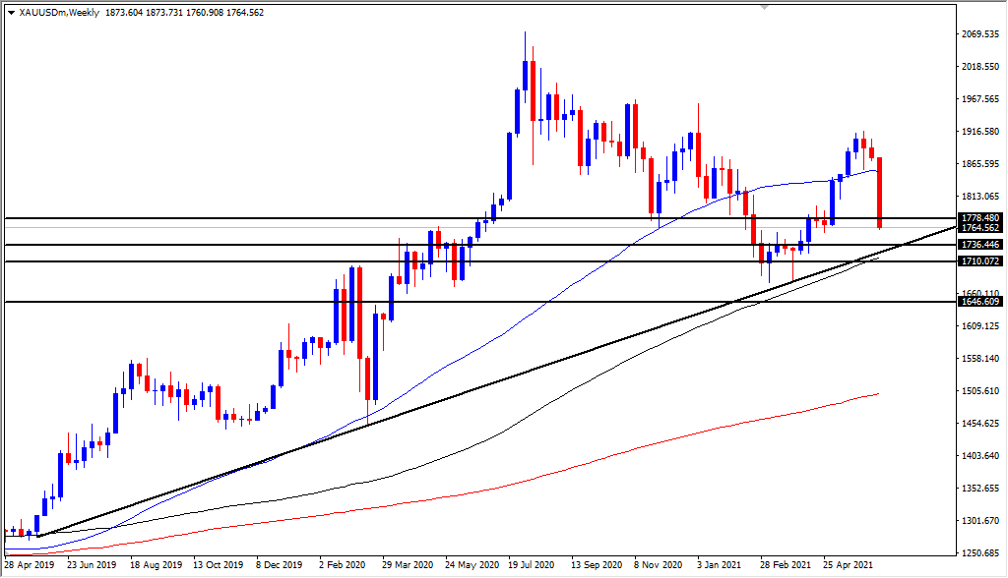Viewport: 1008px width, 578px height.
Task: Select the 1736.446 horizontal line price label
Action: (980, 245)
